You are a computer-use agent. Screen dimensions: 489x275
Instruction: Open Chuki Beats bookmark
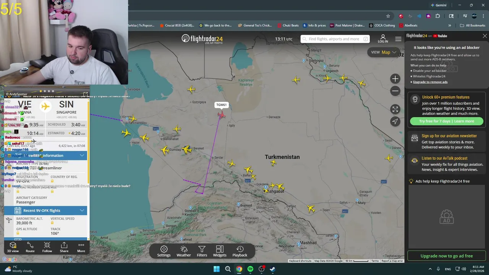coord(288,26)
